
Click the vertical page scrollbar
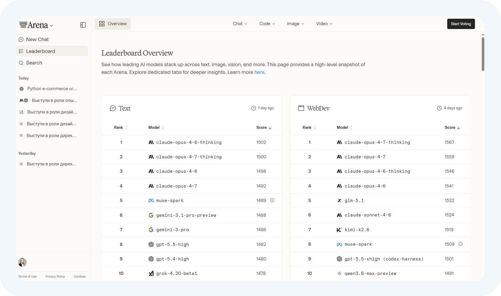483,54
